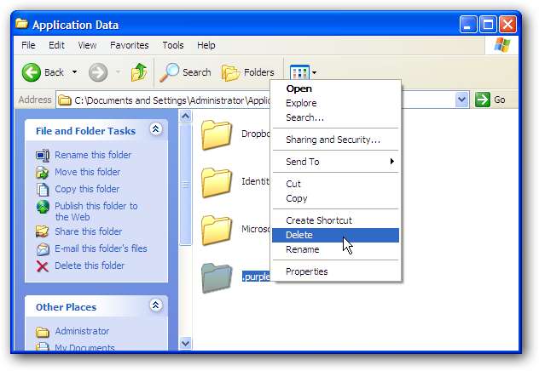
Task: Choose Open in the context menu
Action: [x=335, y=88]
